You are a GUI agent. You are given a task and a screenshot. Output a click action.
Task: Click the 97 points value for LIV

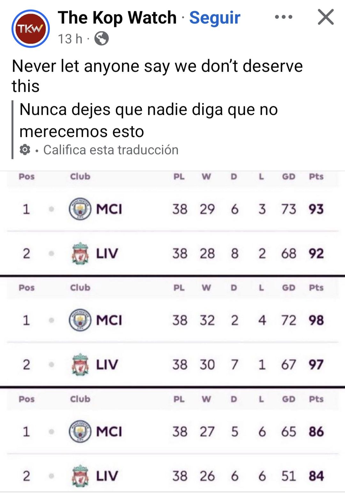[316, 364]
